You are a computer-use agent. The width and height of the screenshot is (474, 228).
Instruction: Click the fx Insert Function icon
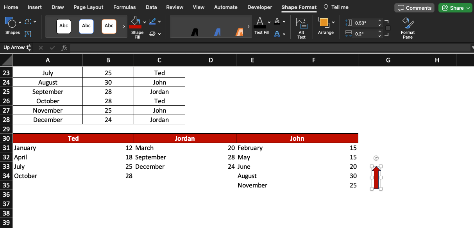pos(64,48)
